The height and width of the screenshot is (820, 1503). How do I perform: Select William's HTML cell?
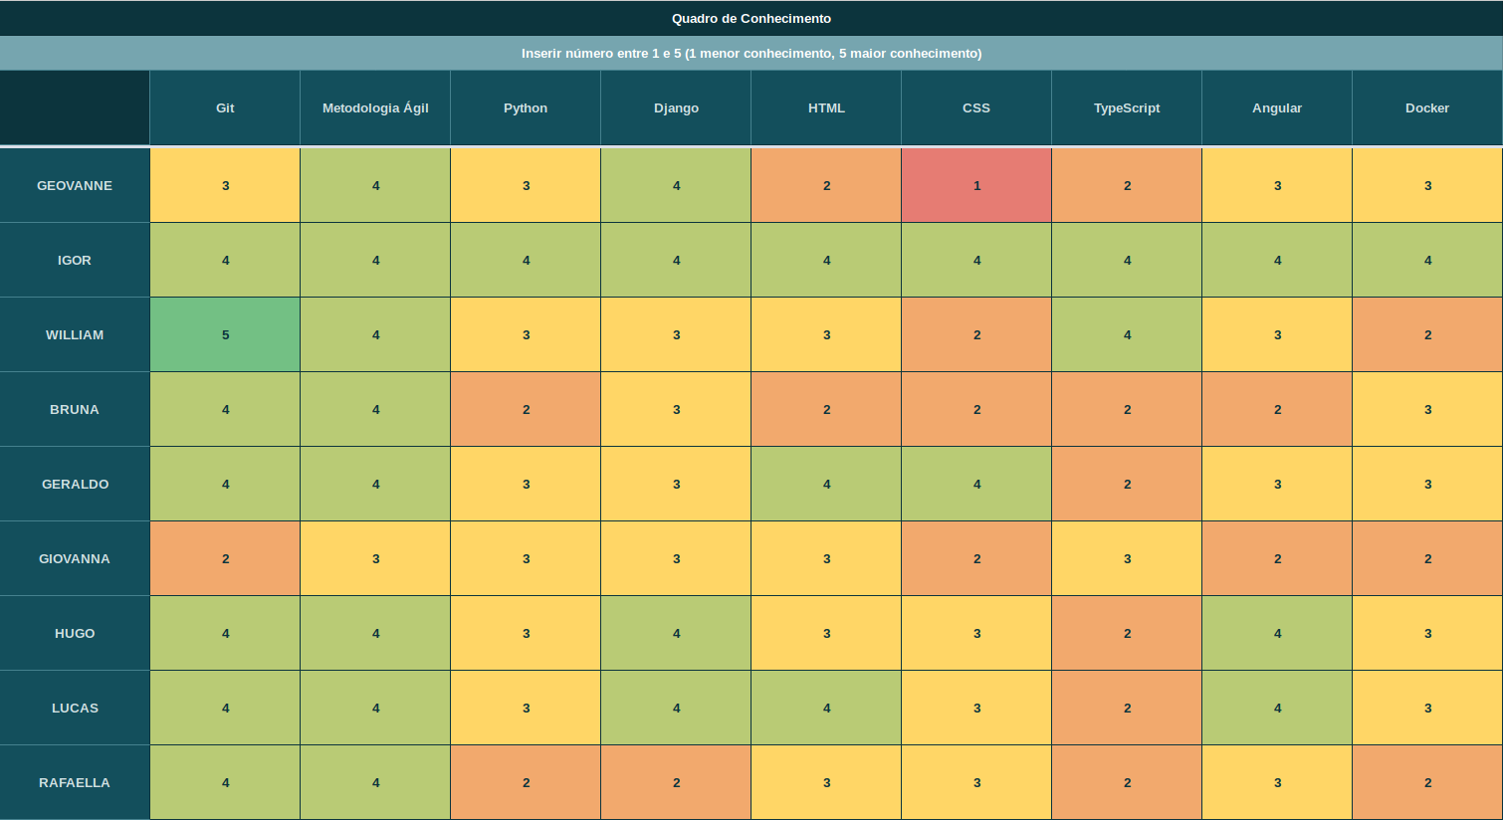click(826, 334)
